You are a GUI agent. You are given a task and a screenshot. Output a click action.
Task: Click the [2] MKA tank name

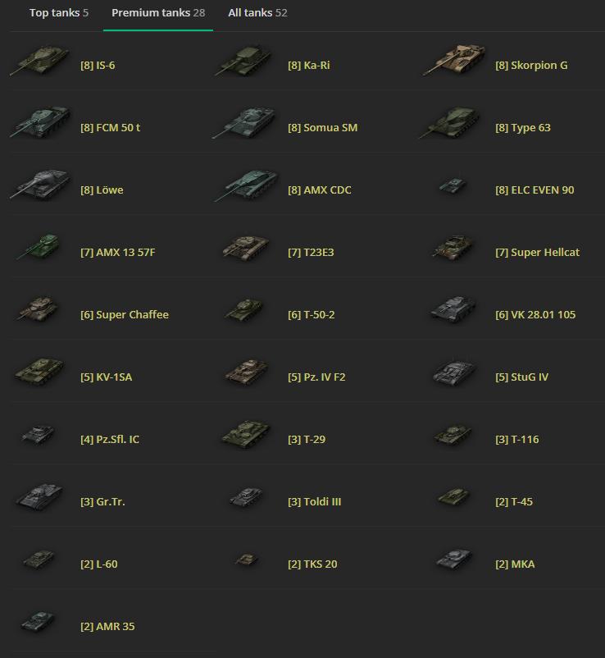[515, 564]
